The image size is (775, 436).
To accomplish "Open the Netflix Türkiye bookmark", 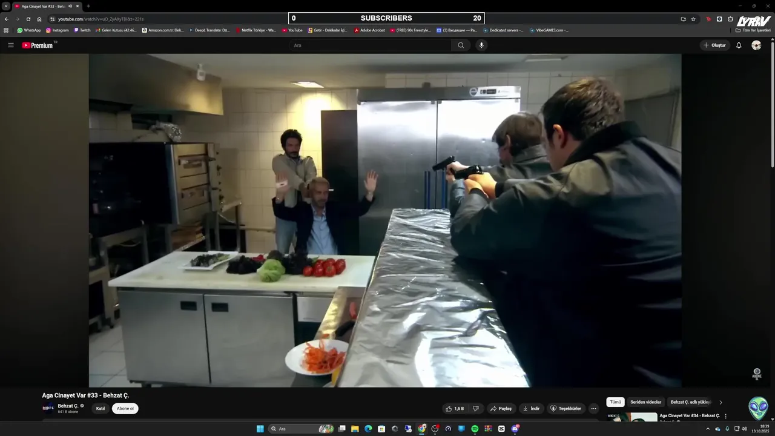I will click(256, 30).
